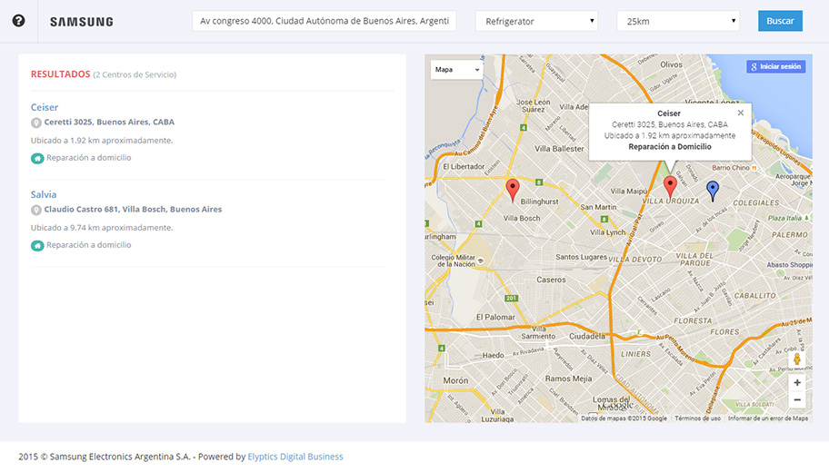
Task: Open the Refrigerator product dropdown
Action: click(536, 21)
